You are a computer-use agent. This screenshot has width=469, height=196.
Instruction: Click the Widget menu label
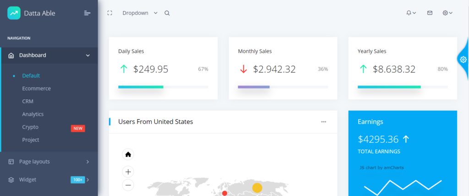pos(27,180)
